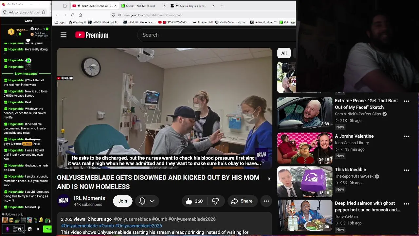This screenshot has width=419, height=236.
Task: Open the crypto bookmarks folder
Action: point(60,22)
